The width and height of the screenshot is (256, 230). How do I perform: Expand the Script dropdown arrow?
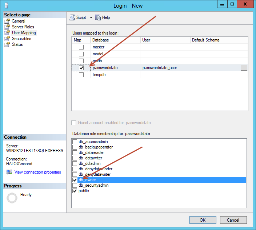pos(91,17)
